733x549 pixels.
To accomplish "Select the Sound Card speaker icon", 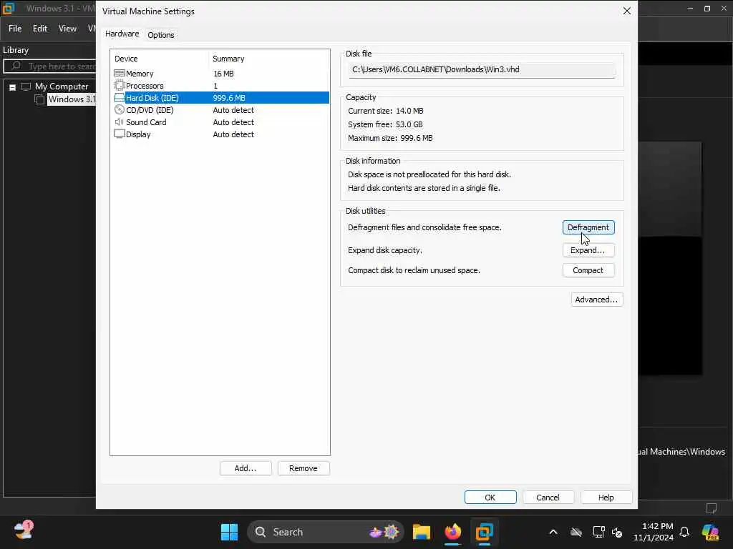I will (120, 122).
